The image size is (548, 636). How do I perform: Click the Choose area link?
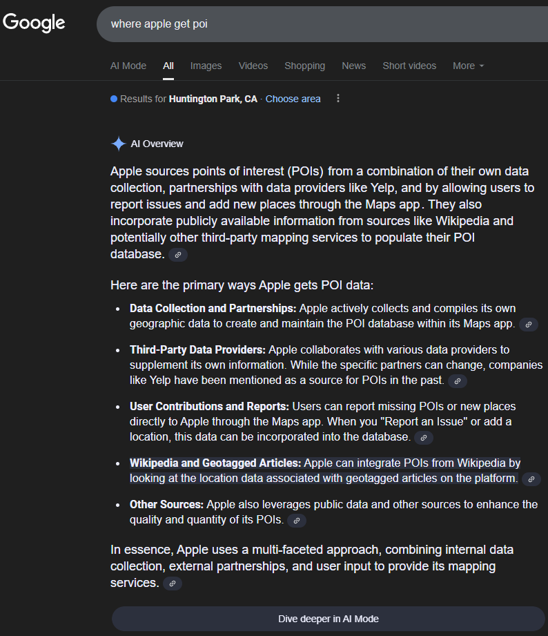pos(293,99)
